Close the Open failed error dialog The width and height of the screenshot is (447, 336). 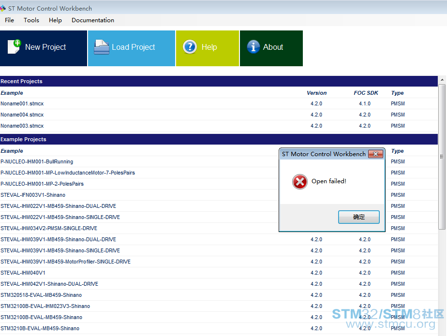375,154
